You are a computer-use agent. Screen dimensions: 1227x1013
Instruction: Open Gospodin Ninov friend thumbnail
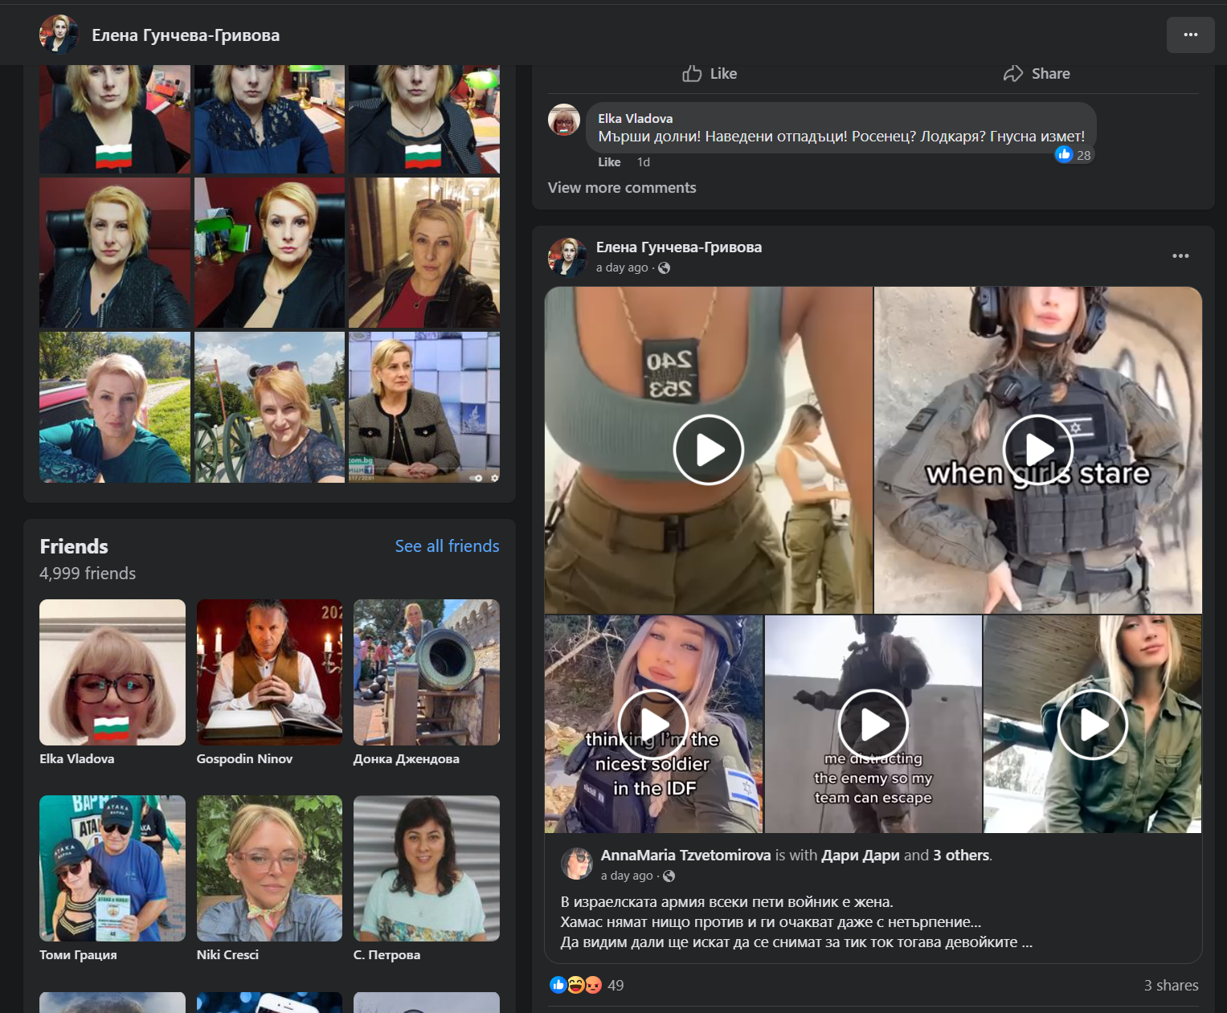(269, 672)
